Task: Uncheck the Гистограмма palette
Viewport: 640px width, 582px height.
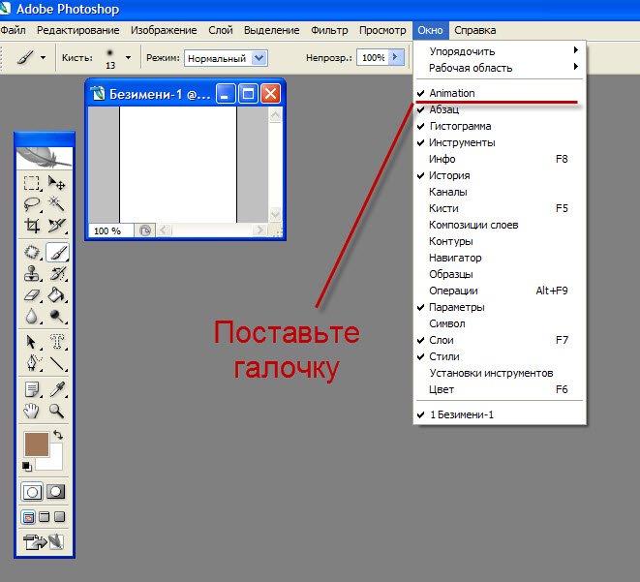Action: [x=500, y=126]
